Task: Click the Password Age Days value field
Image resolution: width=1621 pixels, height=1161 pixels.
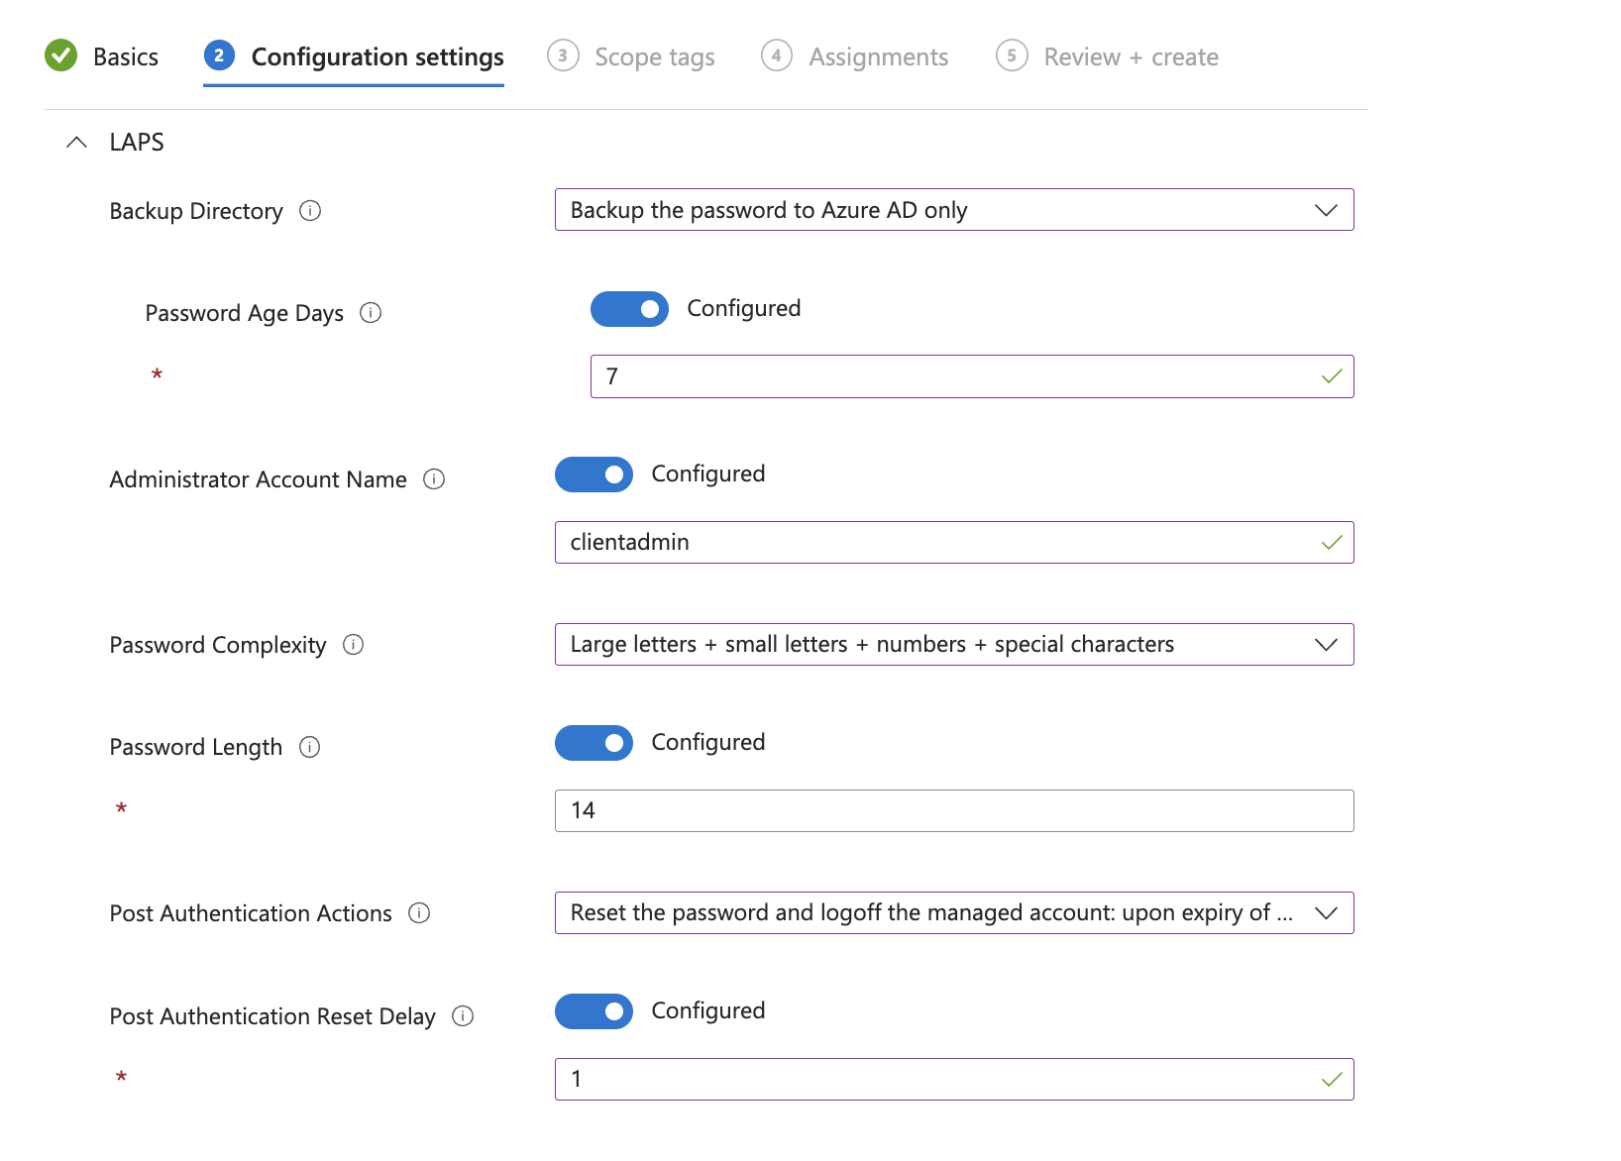Action: pyautogui.click(x=972, y=376)
